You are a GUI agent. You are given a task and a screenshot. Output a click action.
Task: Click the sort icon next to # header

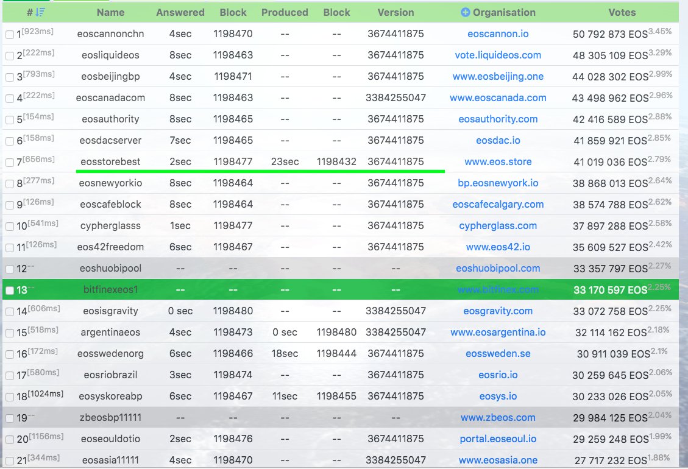pyautogui.click(x=40, y=12)
